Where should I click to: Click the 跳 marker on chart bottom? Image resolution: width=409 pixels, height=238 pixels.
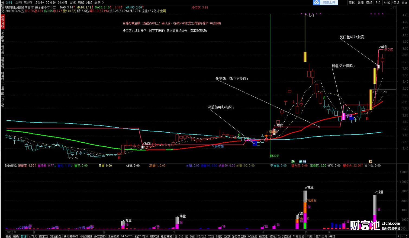[x=293, y=162]
